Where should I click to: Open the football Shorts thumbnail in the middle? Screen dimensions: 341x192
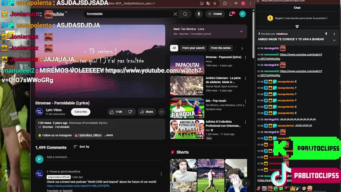coord(211,175)
